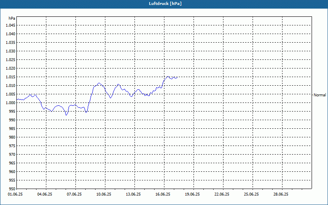Select the 1.020 y-axis value

pos(11,68)
